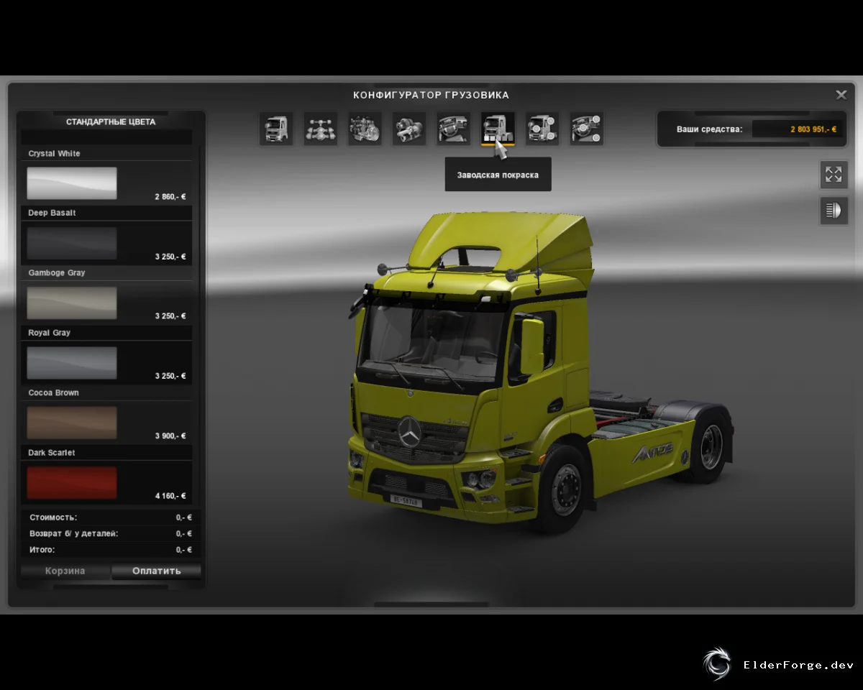
Task: Open the interior accessories configuration icon
Action: (587, 129)
